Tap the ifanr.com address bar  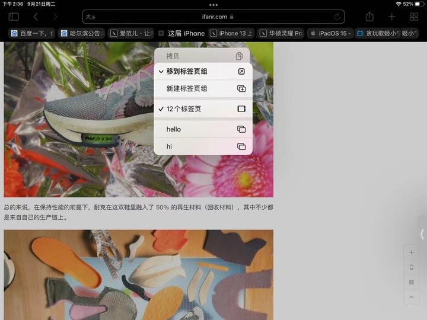click(x=213, y=17)
